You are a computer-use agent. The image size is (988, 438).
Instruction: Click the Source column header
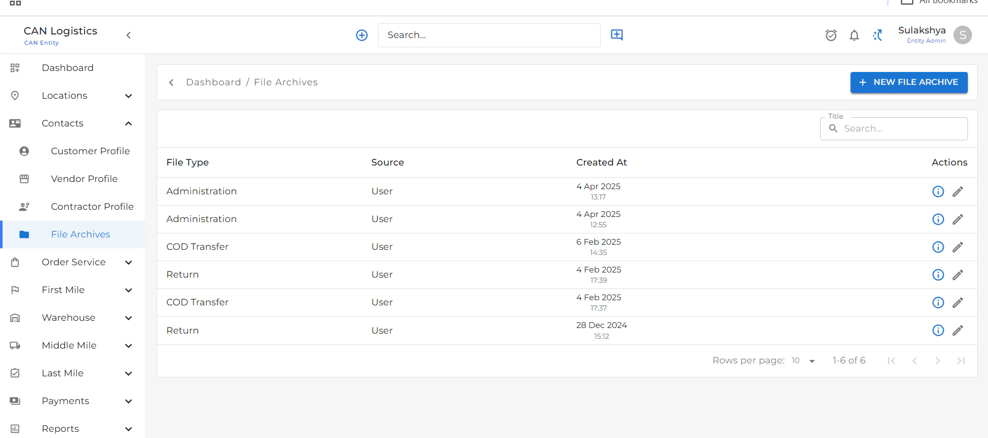(x=387, y=162)
